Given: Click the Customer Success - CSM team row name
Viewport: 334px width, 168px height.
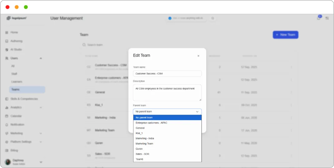Looking at the screenshot, I should coord(111,65).
